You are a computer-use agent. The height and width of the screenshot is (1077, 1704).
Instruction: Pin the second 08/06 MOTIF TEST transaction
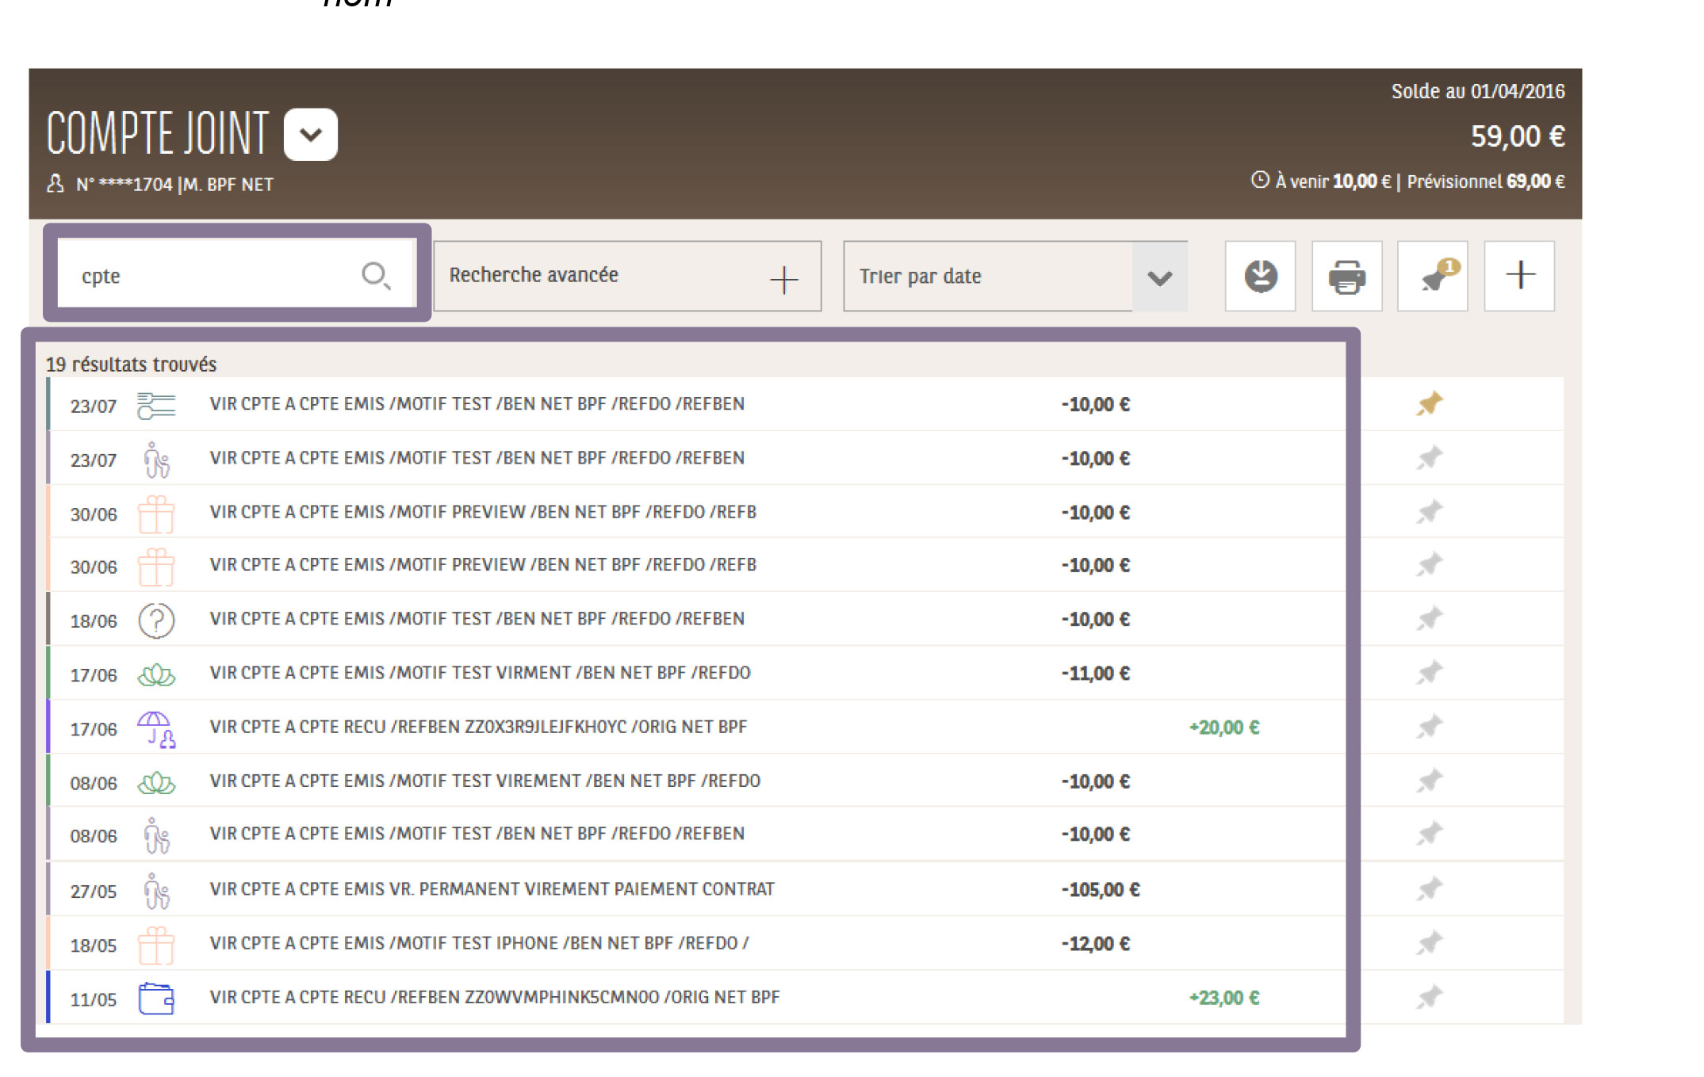tap(1429, 834)
